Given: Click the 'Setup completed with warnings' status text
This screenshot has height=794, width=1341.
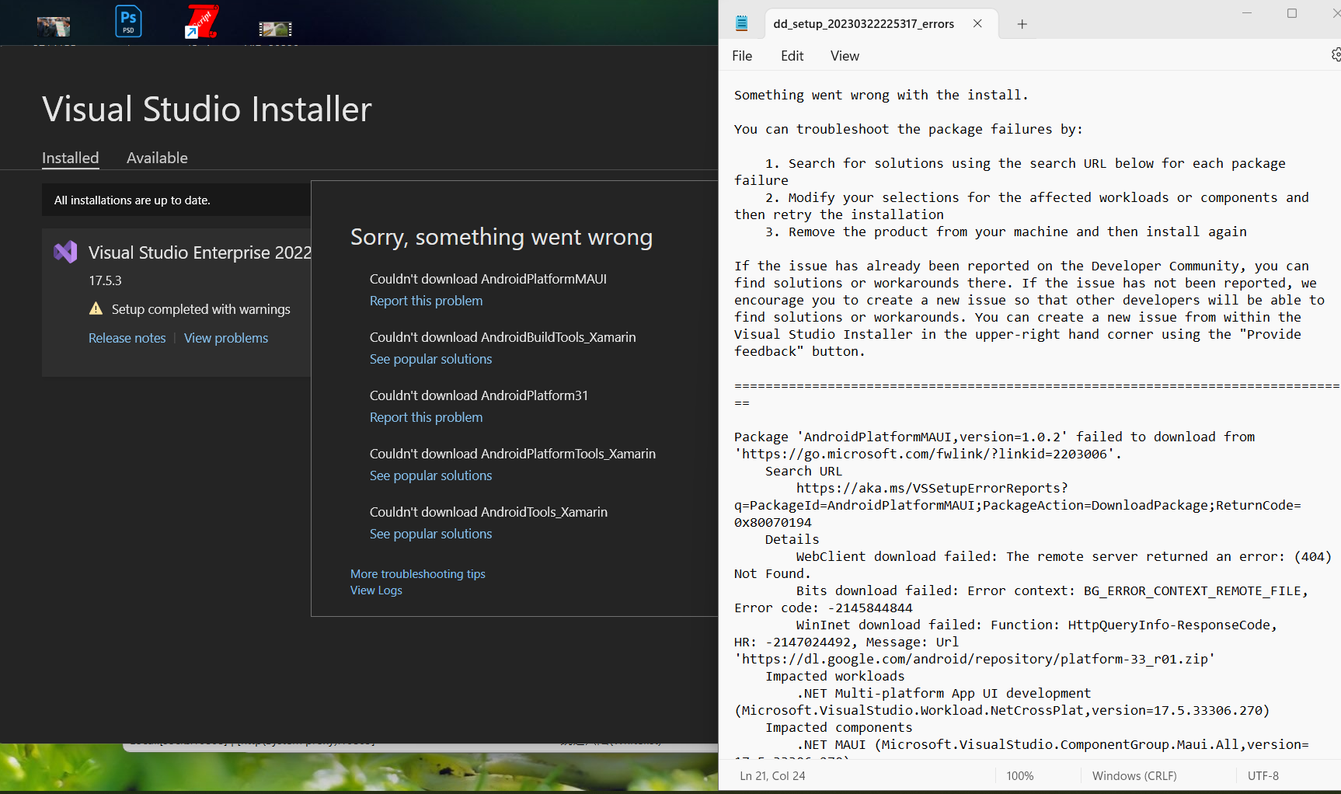Looking at the screenshot, I should [200, 308].
